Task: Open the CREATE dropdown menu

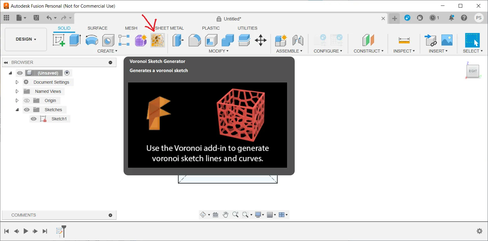Action: pyautogui.click(x=107, y=51)
